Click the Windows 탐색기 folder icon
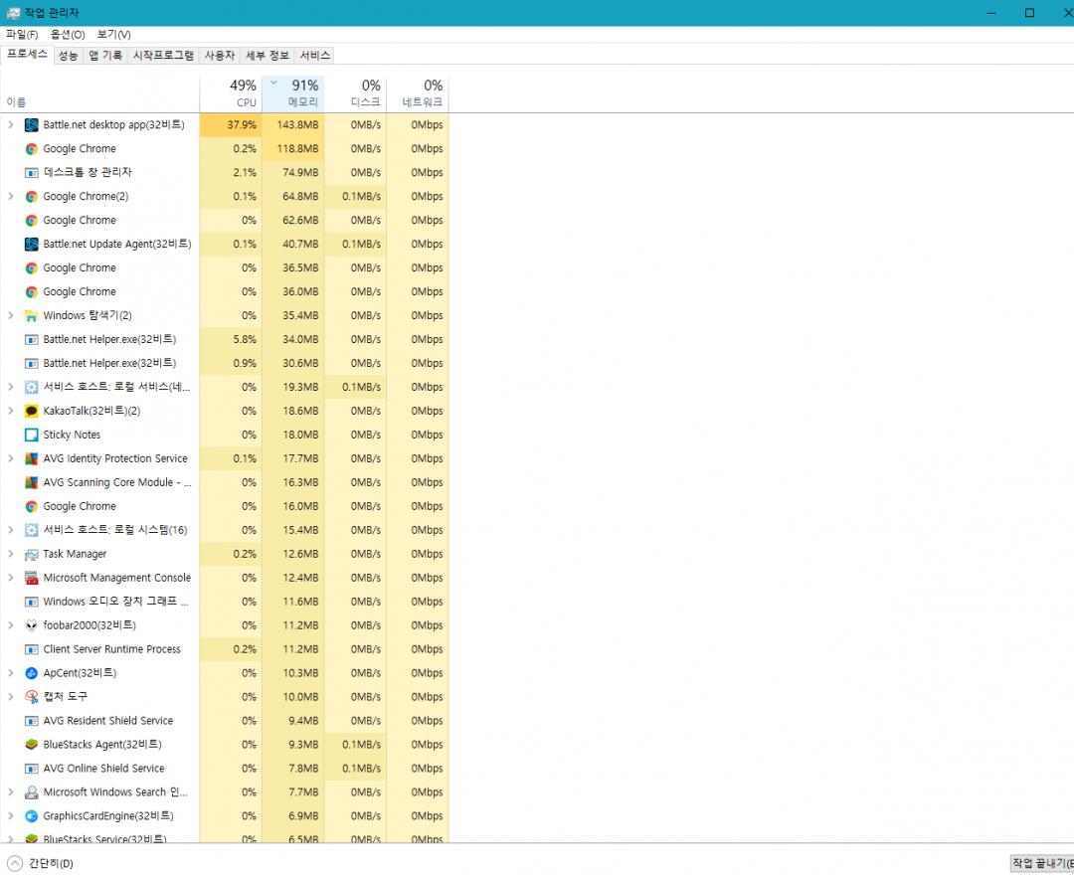The width and height of the screenshot is (1074, 875). (32, 316)
